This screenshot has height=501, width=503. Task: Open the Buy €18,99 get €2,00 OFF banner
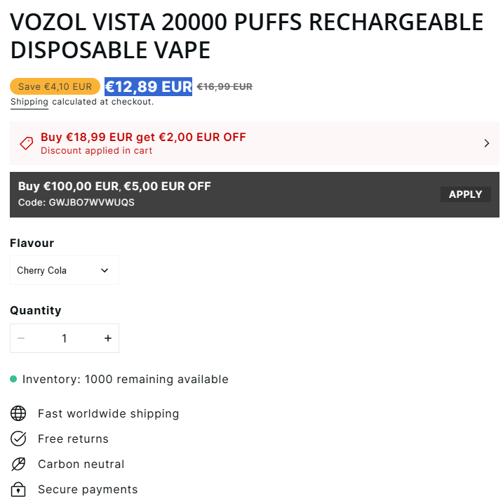click(255, 143)
